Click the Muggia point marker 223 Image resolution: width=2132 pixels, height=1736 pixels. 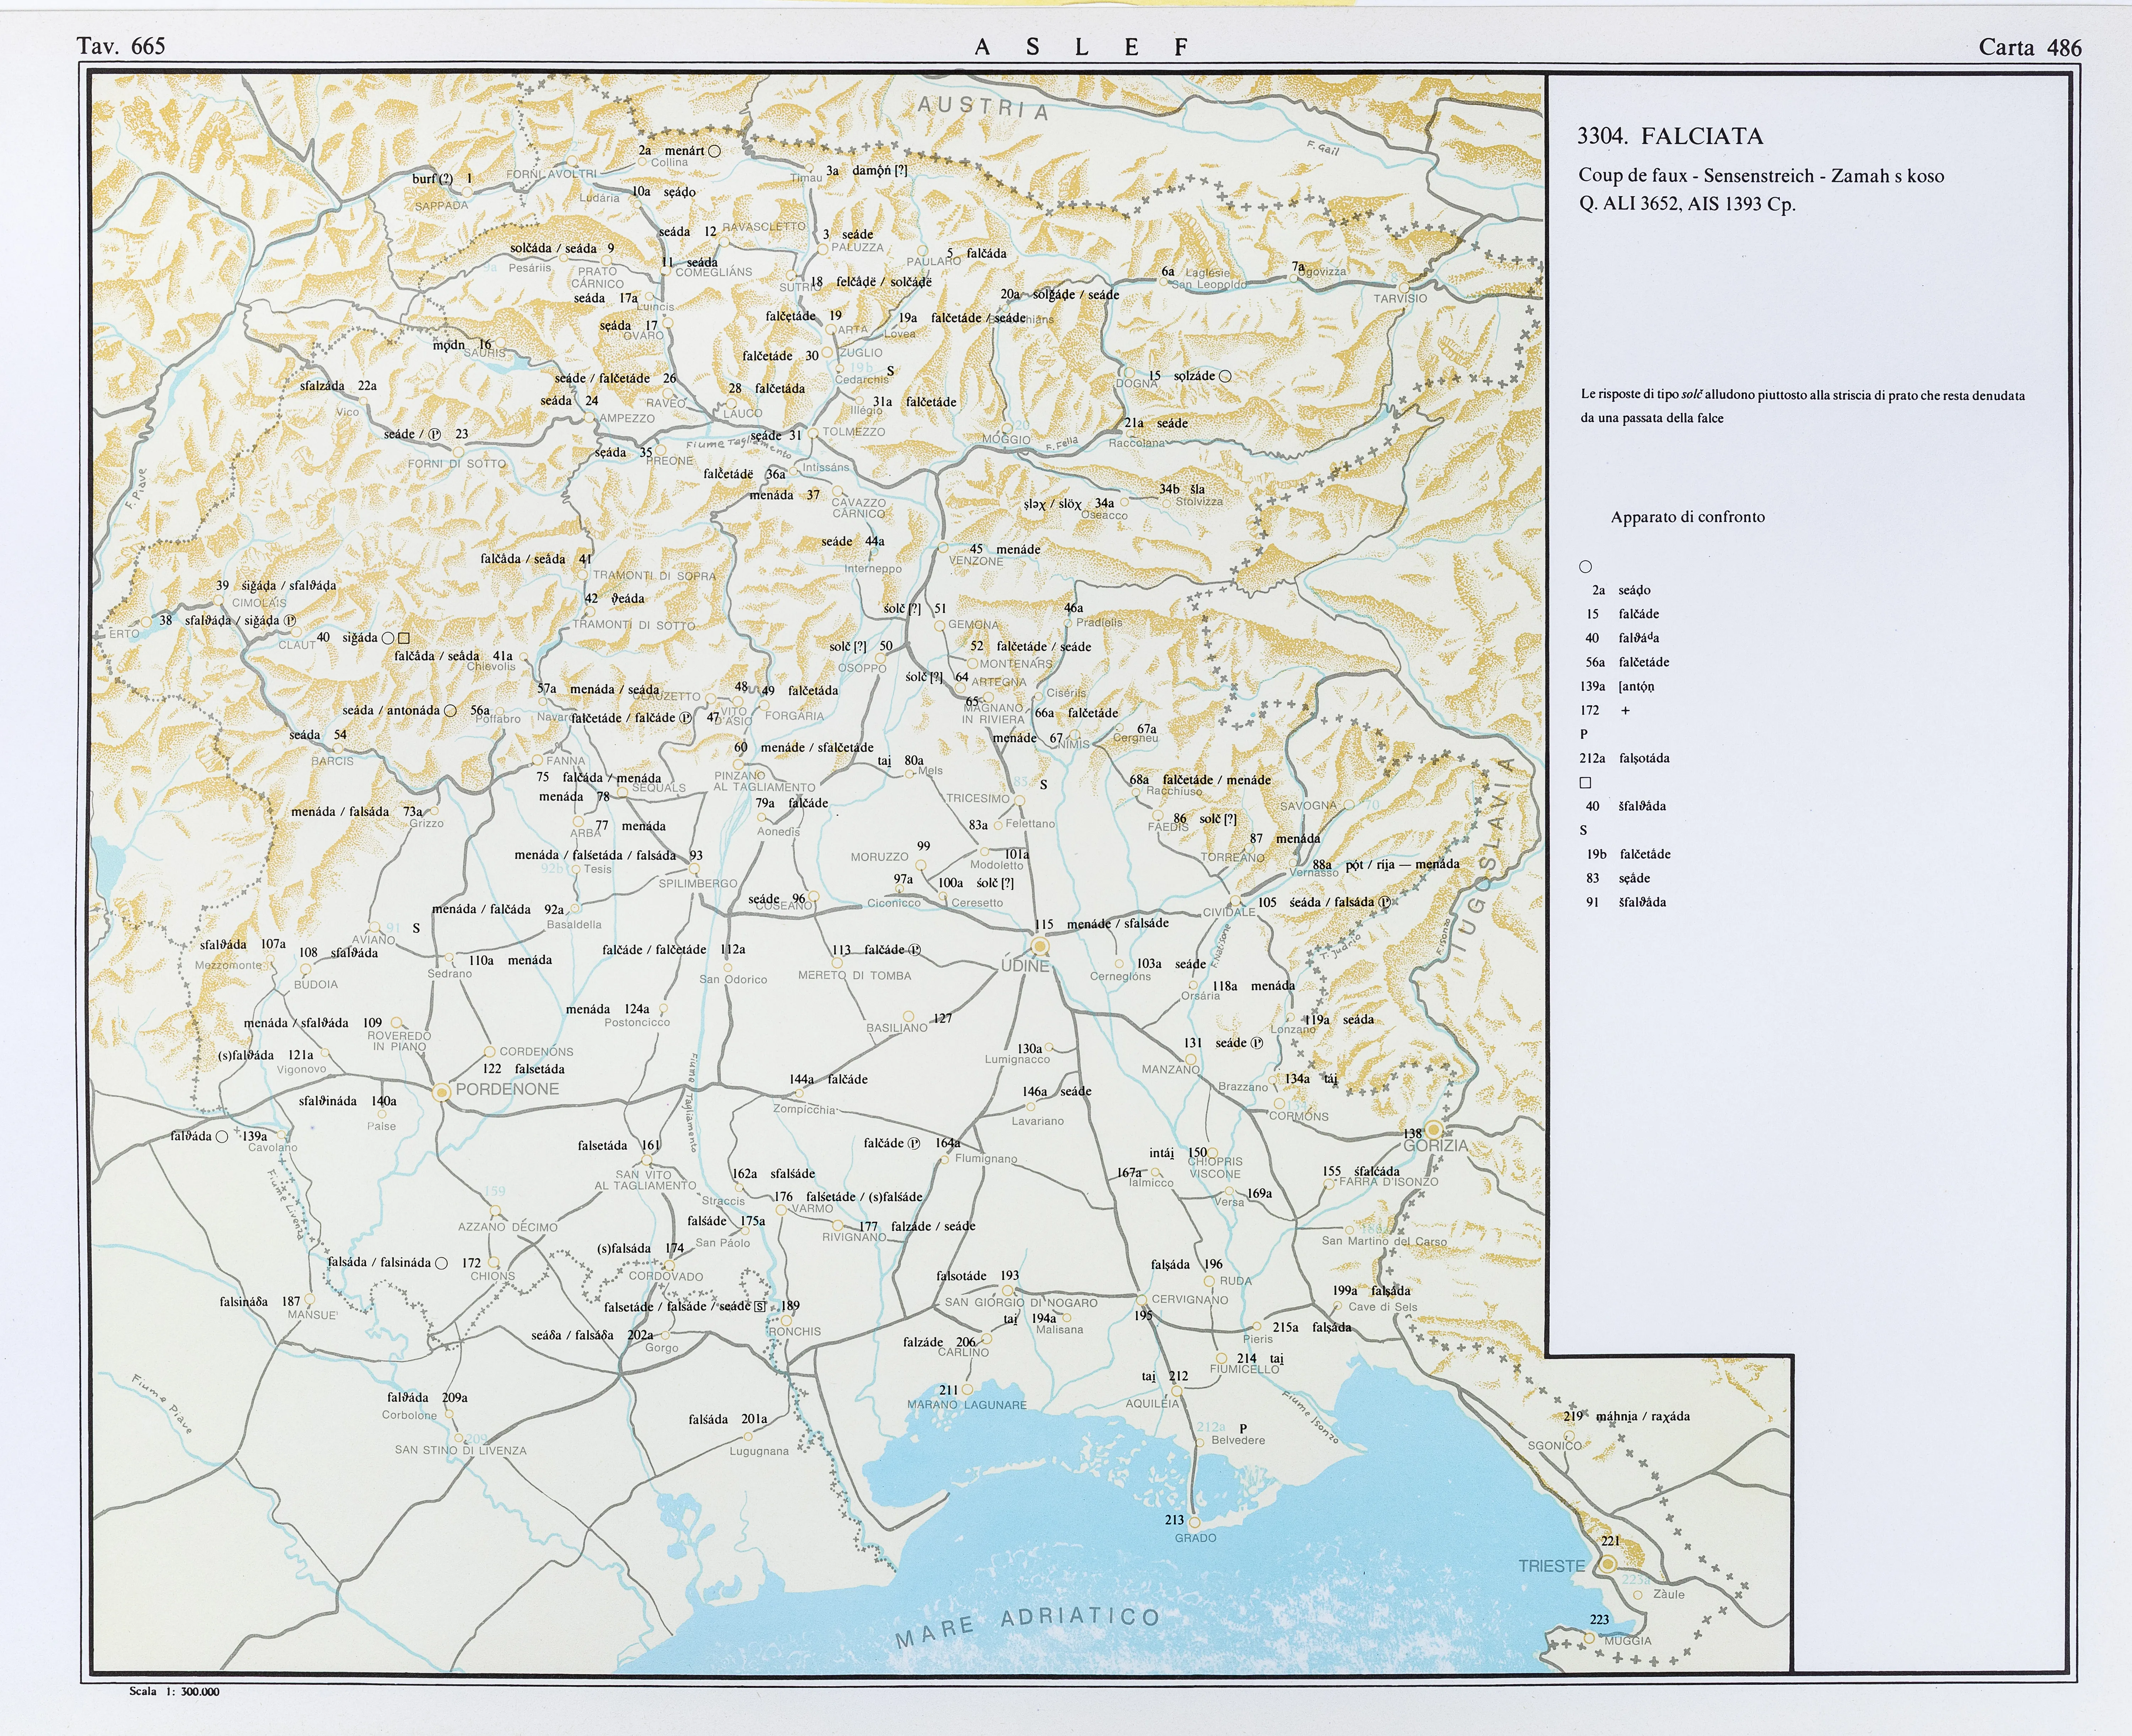(x=1589, y=1638)
